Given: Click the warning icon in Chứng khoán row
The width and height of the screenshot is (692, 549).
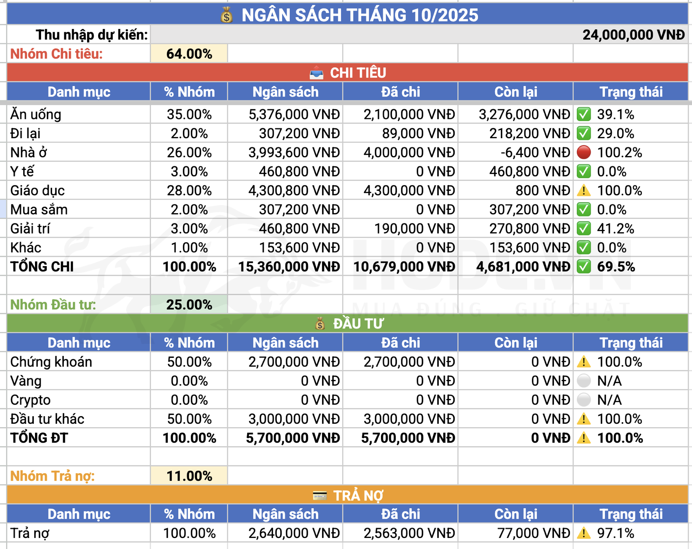Looking at the screenshot, I should click(x=584, y=362).
